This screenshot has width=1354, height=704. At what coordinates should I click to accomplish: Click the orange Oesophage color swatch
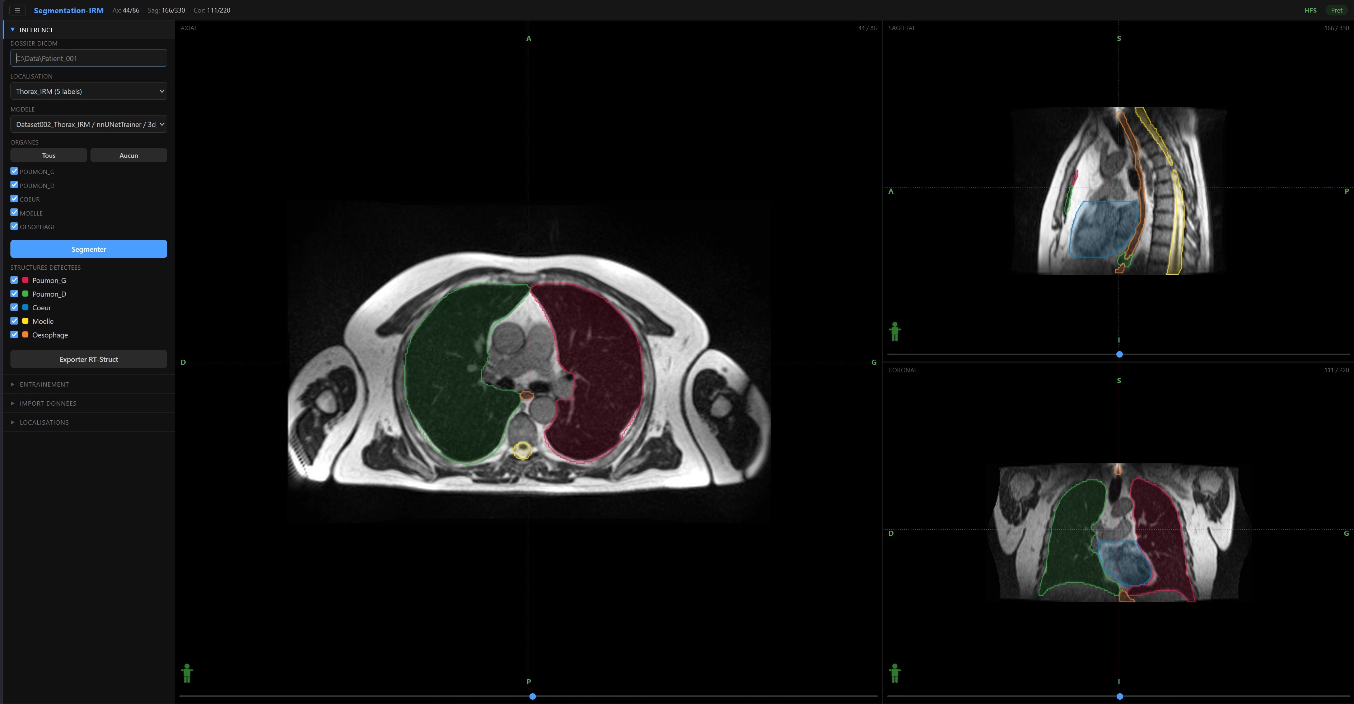[25, 335]
